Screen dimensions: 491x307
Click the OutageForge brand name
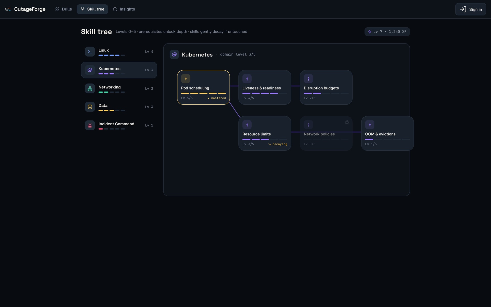coord(30,9)
